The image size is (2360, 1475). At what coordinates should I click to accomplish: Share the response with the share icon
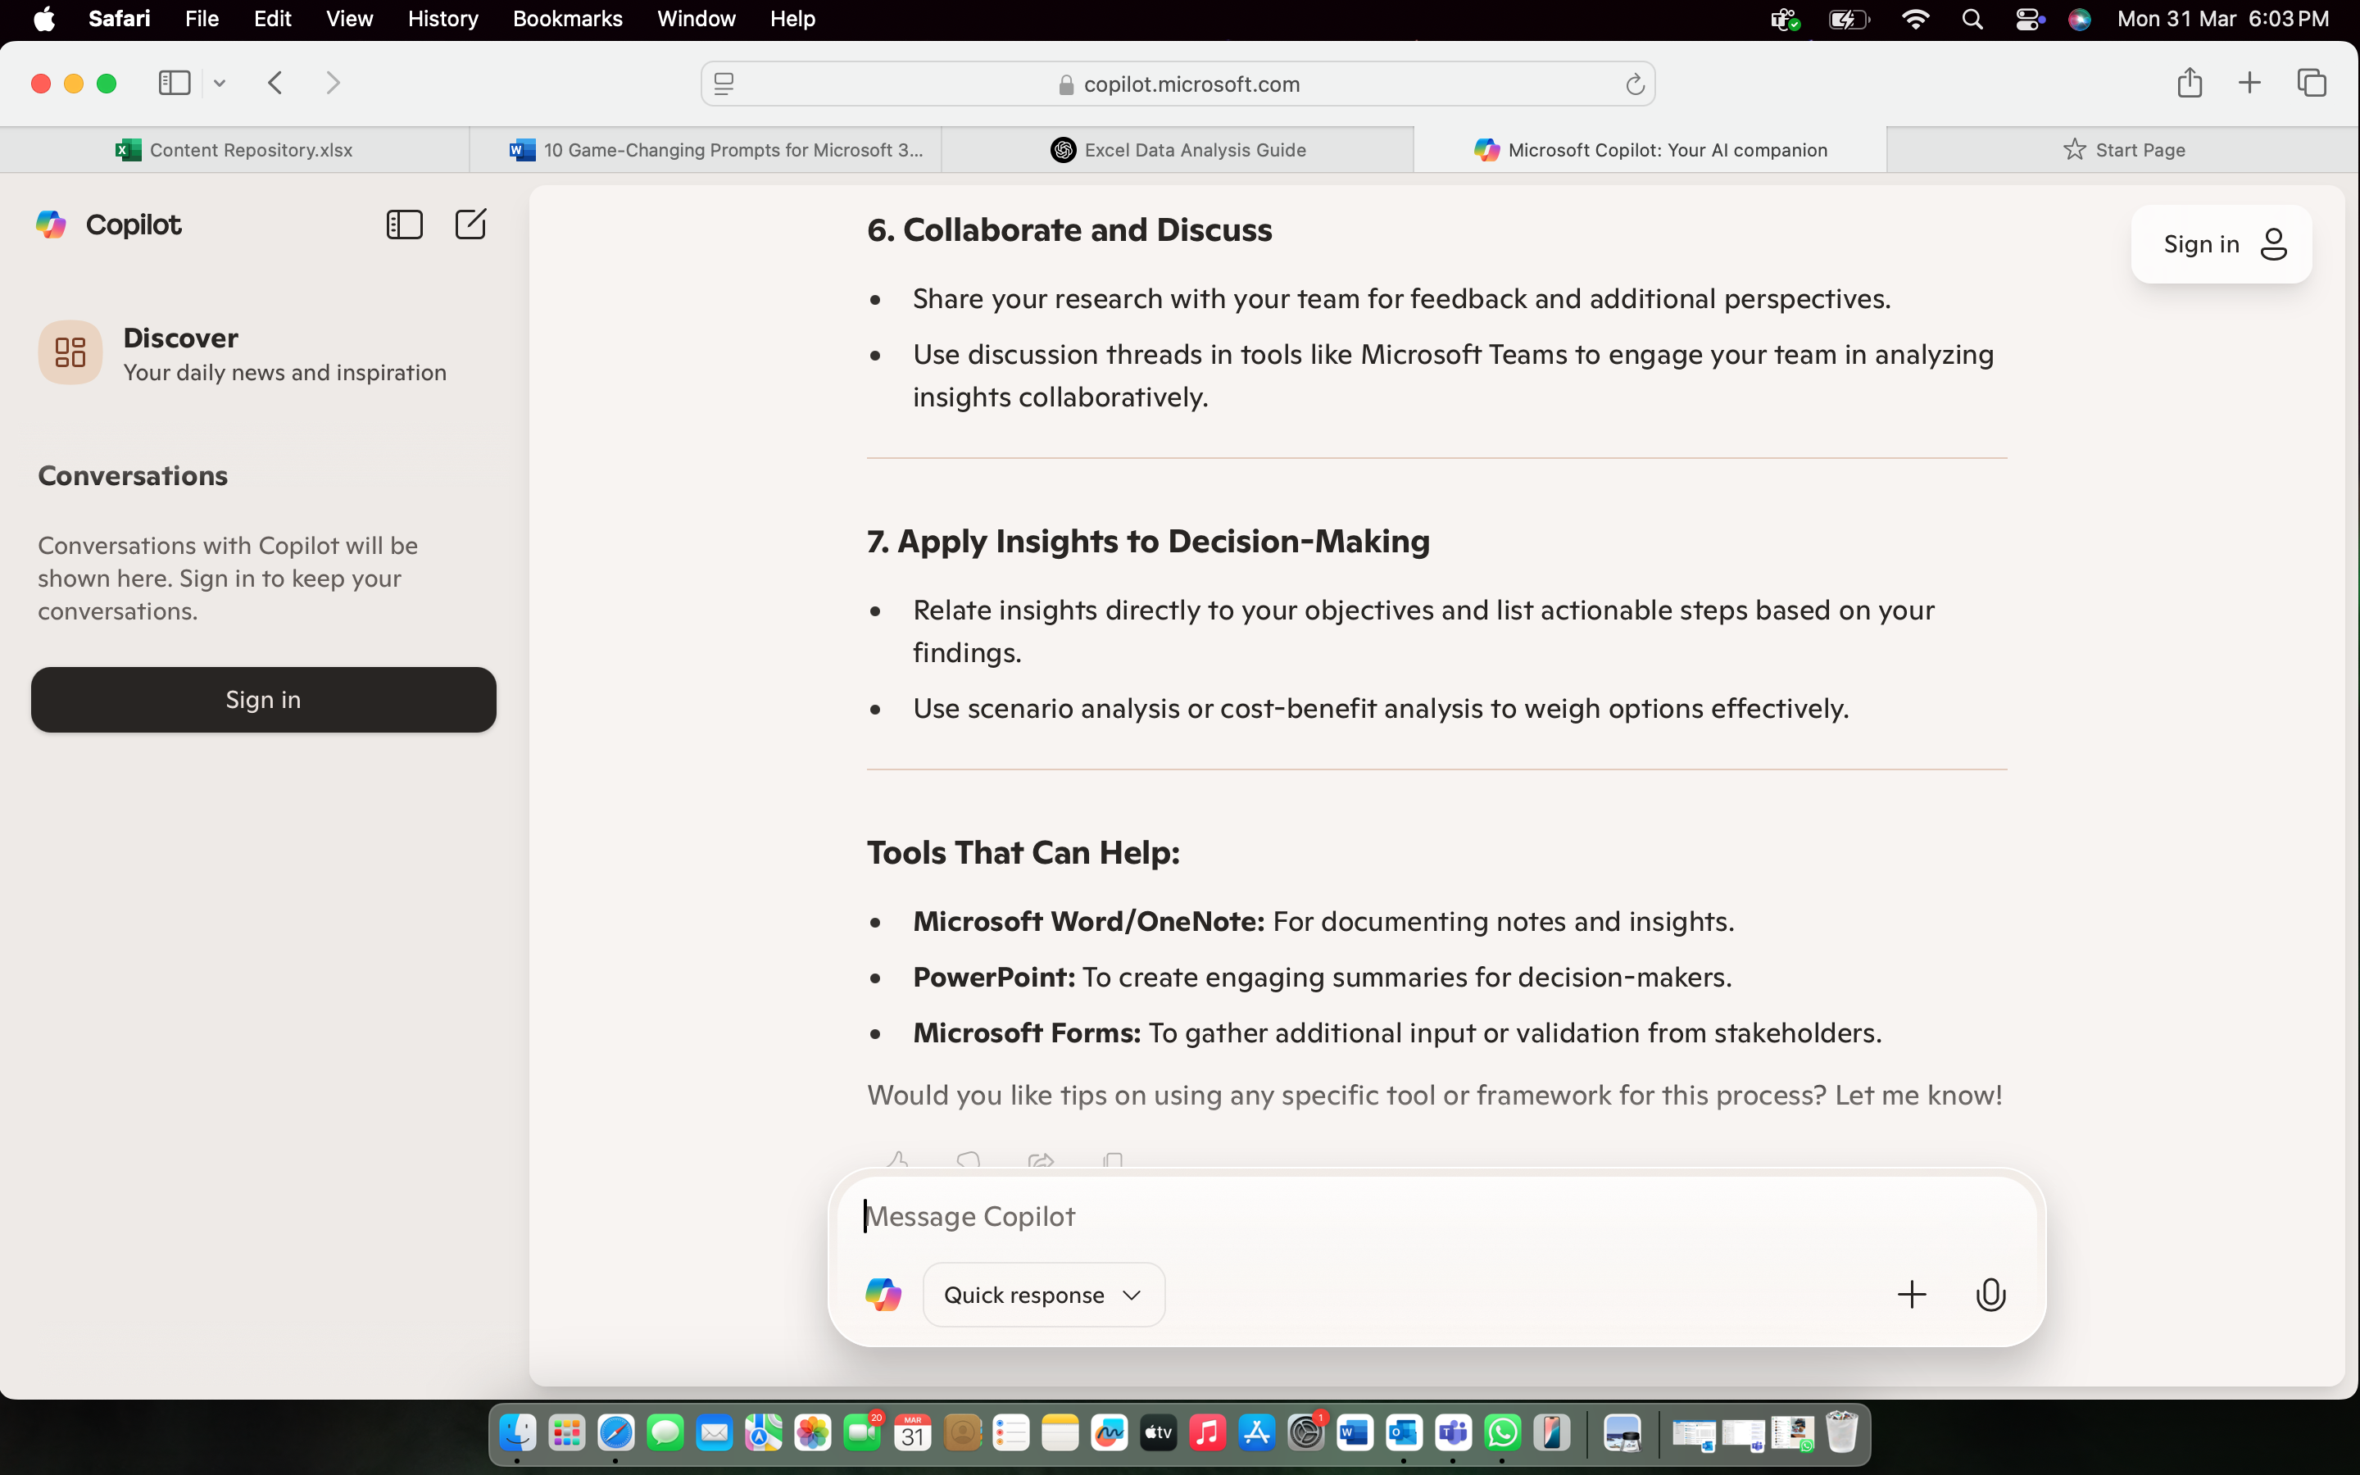pyautogui.click(x=1041, y=1161)
